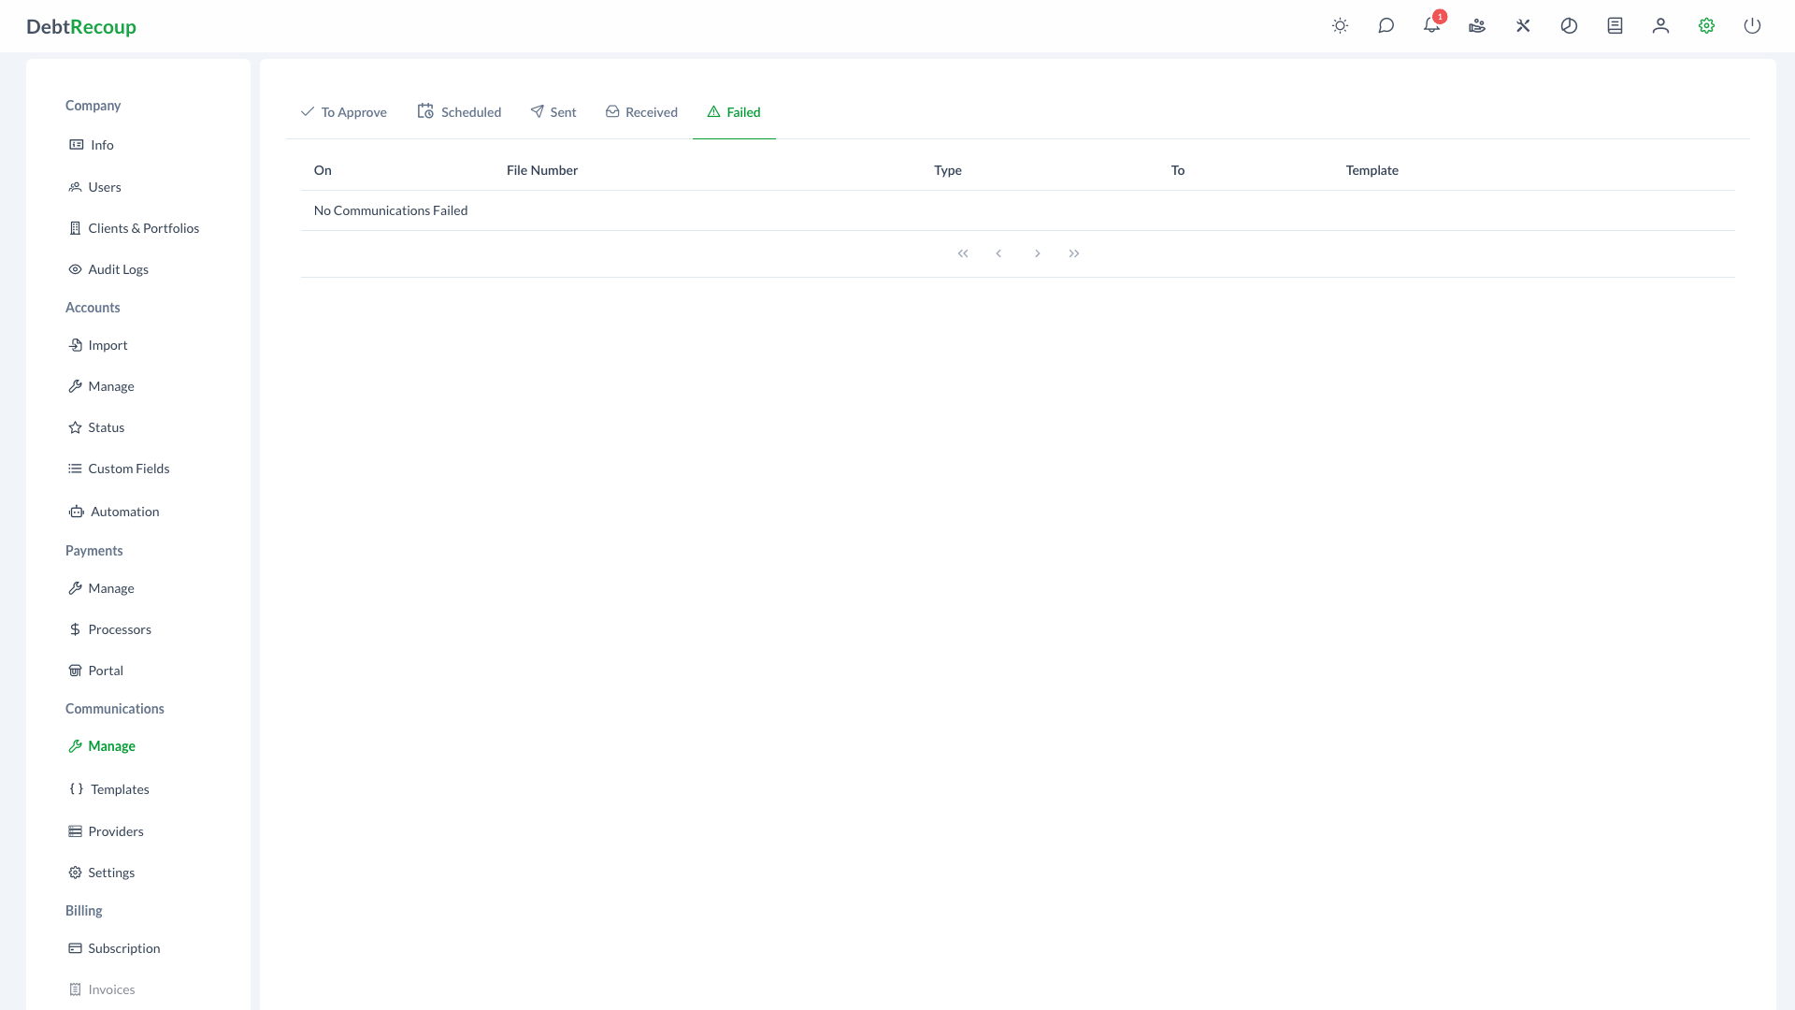Switch to the To Approve tab
The image size is (1795, 1010).
pyautogui.click(x=344, y=112)
